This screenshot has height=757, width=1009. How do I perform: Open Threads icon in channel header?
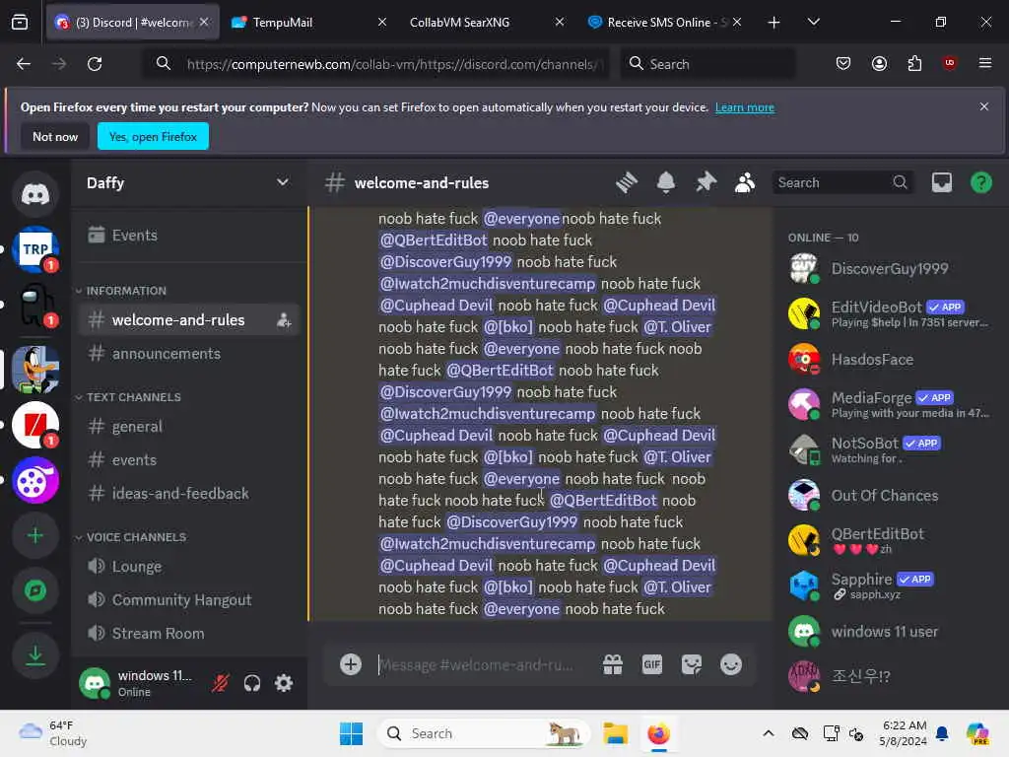coord(626,182)
